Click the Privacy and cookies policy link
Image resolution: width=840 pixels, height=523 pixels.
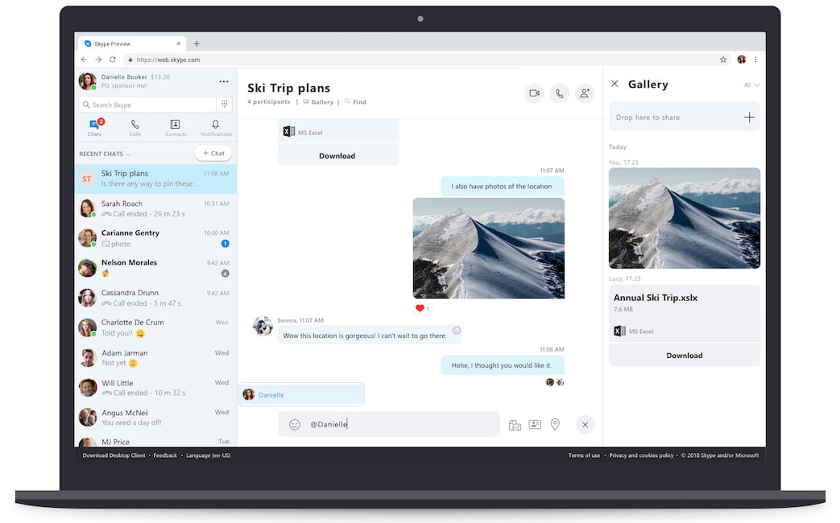pyautogui.click(x=641, y=455)
